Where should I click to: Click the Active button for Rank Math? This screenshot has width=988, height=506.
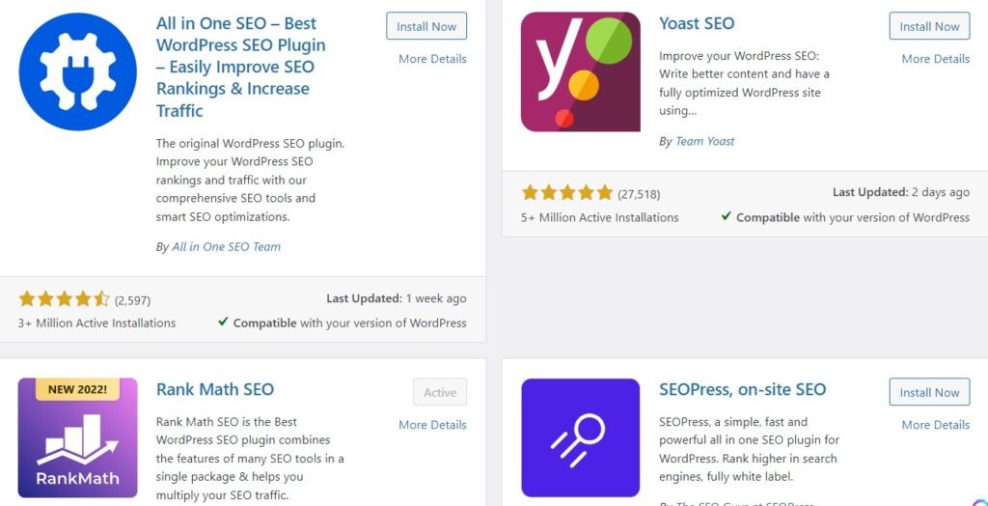[440, 392]
